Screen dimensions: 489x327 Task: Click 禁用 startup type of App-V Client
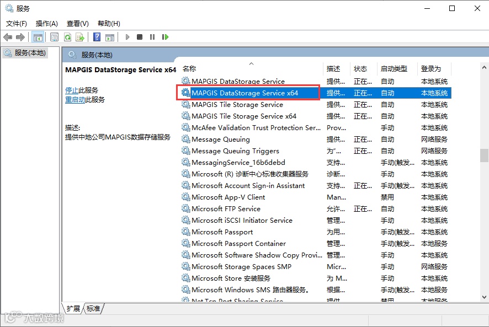coord(387,197)
